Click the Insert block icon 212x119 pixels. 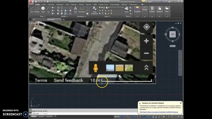tap(127, 10)
